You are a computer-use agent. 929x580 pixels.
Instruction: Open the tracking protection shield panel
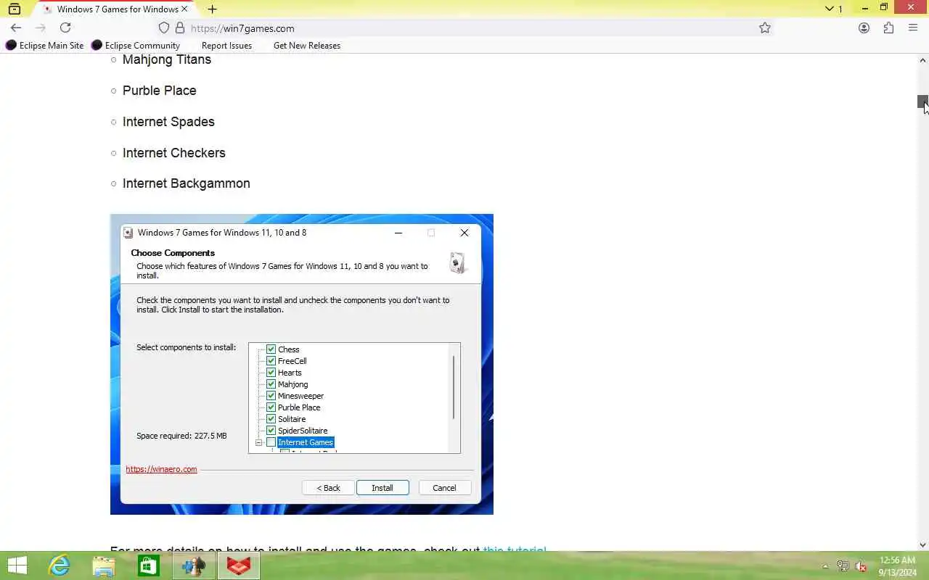coord(164,28)
